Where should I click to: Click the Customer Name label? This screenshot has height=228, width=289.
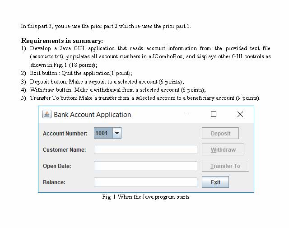64,150
